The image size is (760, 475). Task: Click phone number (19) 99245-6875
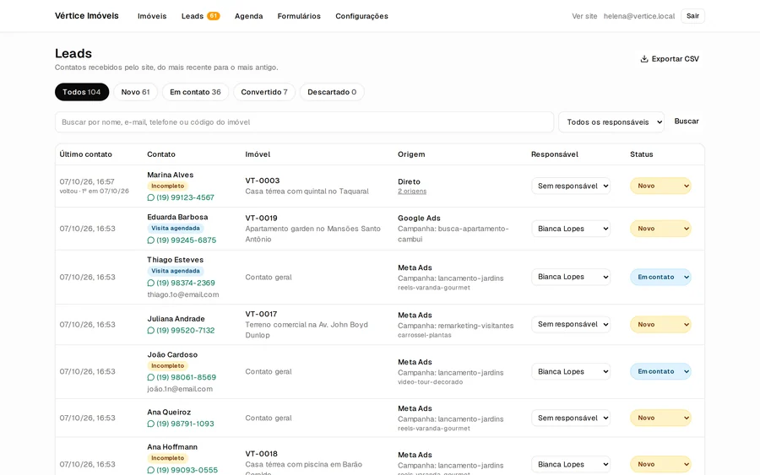[186, 240]
